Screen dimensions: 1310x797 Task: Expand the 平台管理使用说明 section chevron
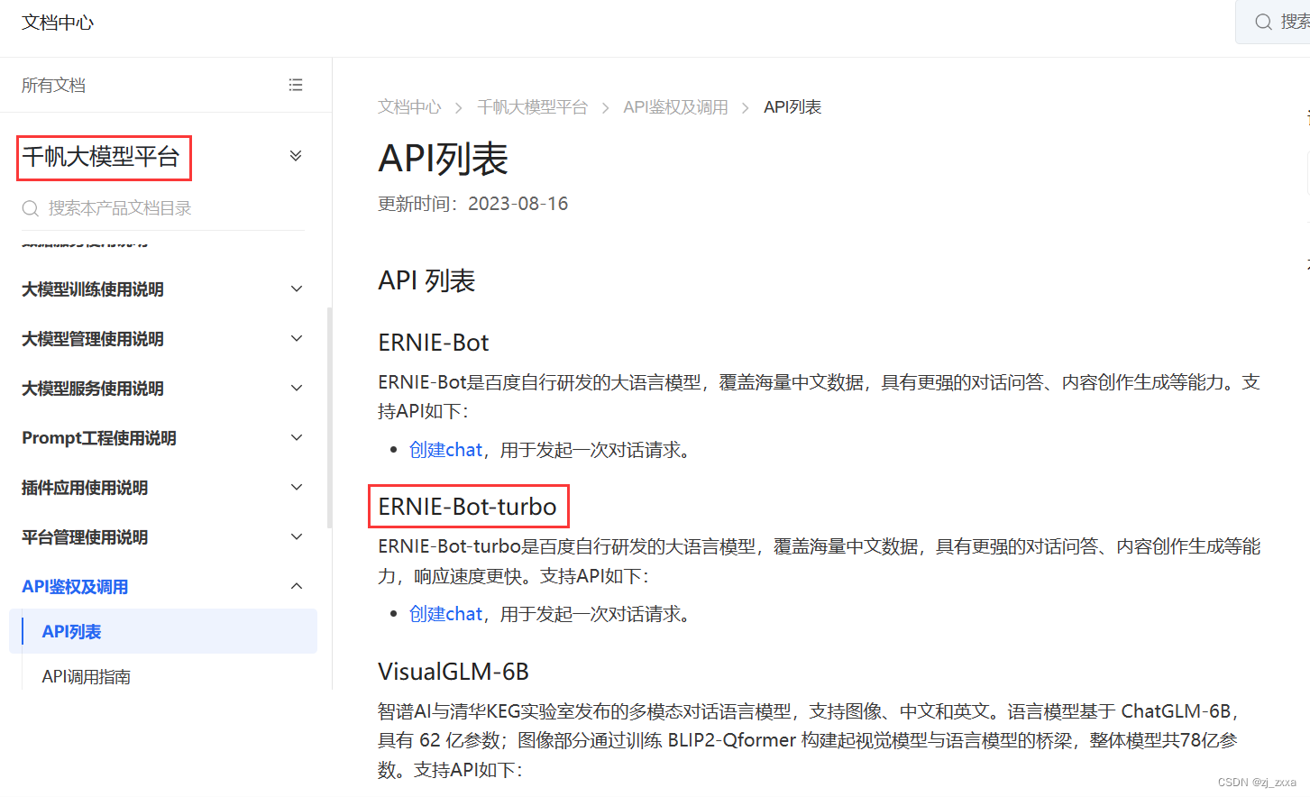click(x=297, y=536)
